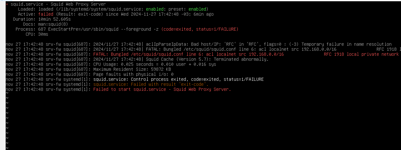Screen dimensions: 401x150
Task: Click the red code=exited status=1/FAILURE text
Action: 200,29
